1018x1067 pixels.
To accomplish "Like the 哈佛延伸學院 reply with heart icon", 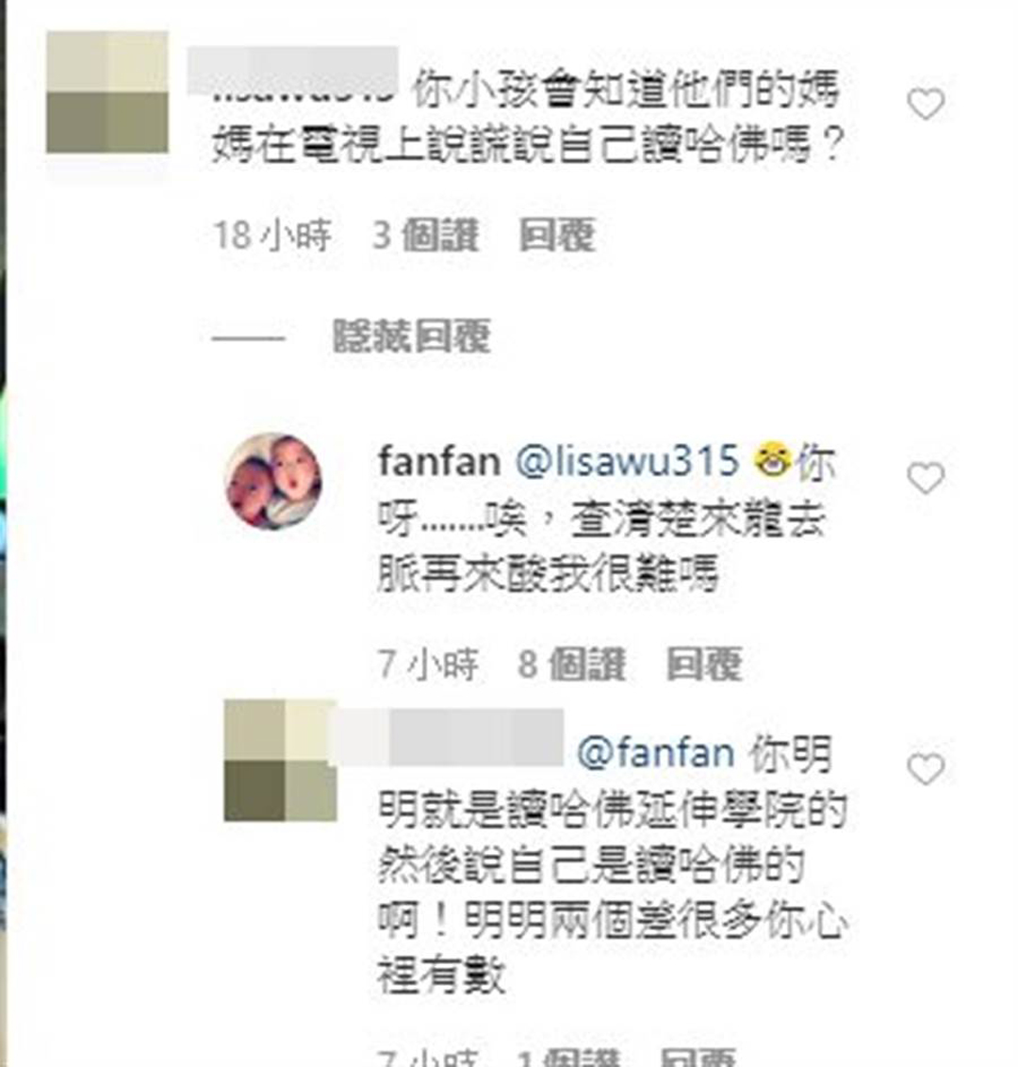I will point(927,769).
